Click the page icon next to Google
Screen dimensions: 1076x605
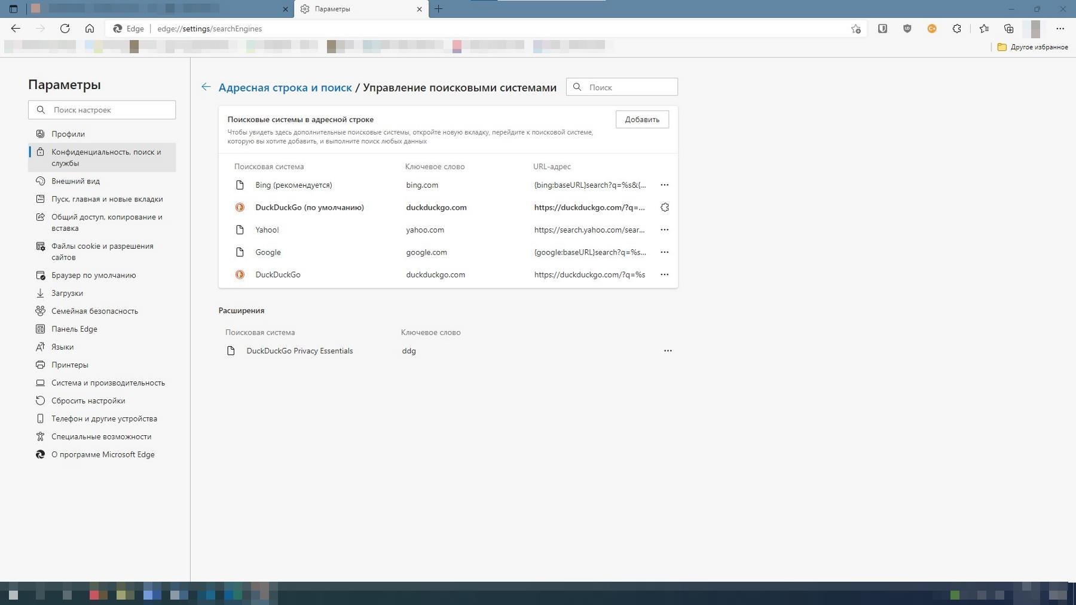coord(240,252)
